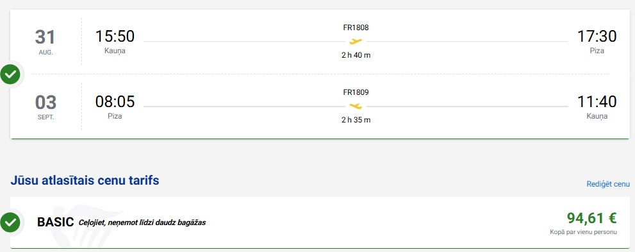This screenshot has width=635, height=252.
Task: Select the 15:50 Kauņa departure time
Action: pyautogui.click(x=115, y=37)
